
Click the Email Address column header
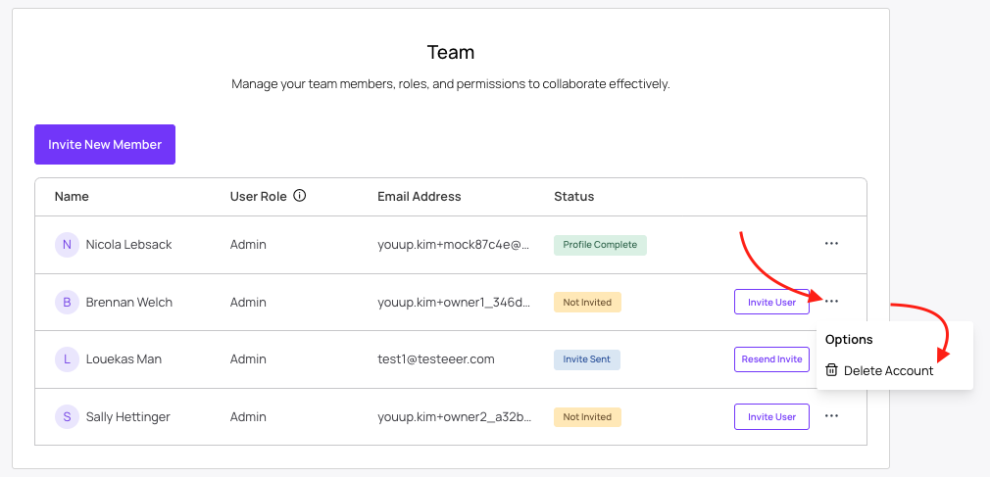pos(420,196)
